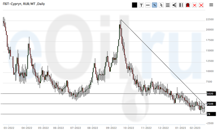Viewport: 217px width, 131px height.
Task: Select the fan lines drawing tool
Action: [175, 5]
